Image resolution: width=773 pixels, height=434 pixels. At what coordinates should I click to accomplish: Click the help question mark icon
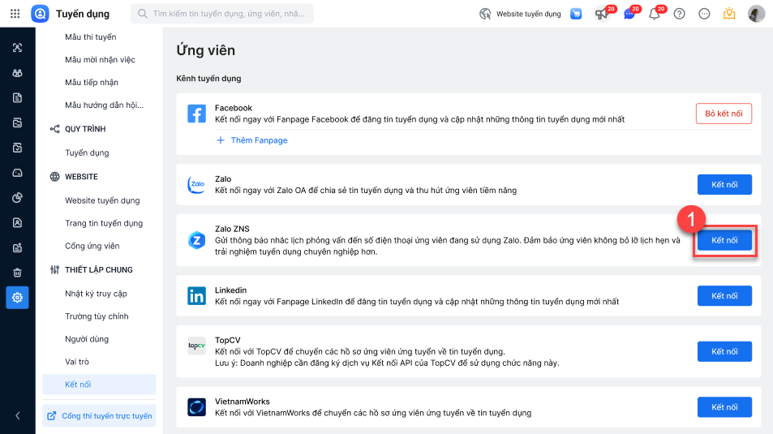[x=680, y=14]
